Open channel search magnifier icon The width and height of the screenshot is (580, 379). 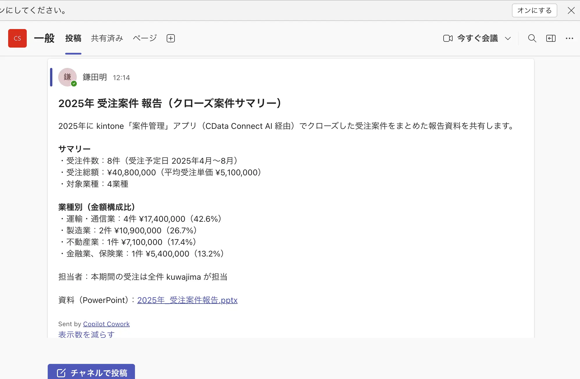coord(532,38)
